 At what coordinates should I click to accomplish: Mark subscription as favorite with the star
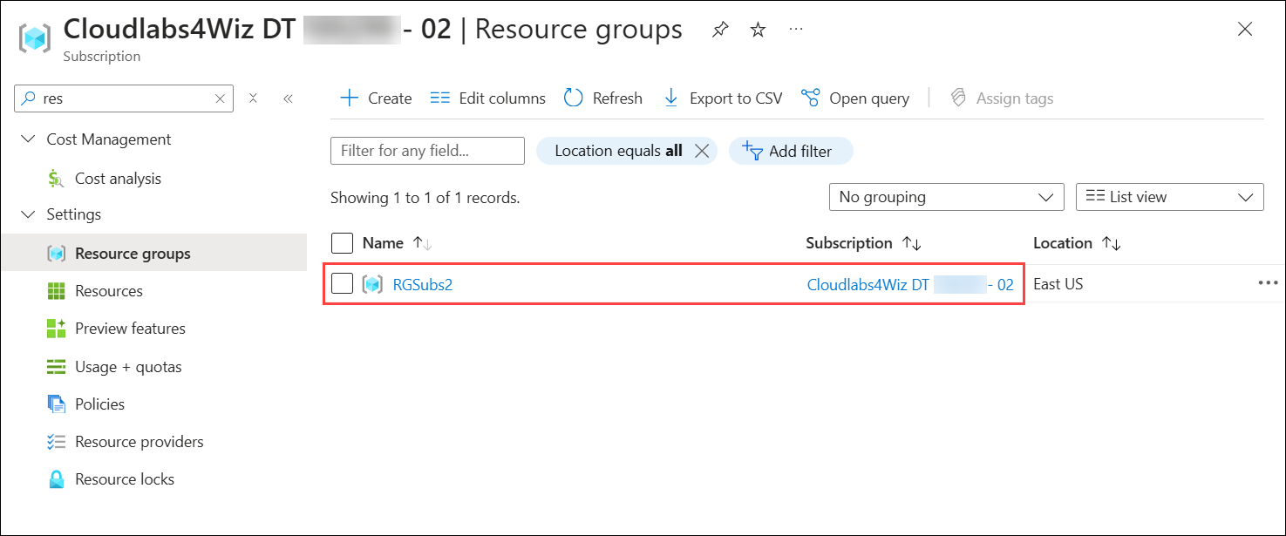pyautogui.click(x=759, y=30)
